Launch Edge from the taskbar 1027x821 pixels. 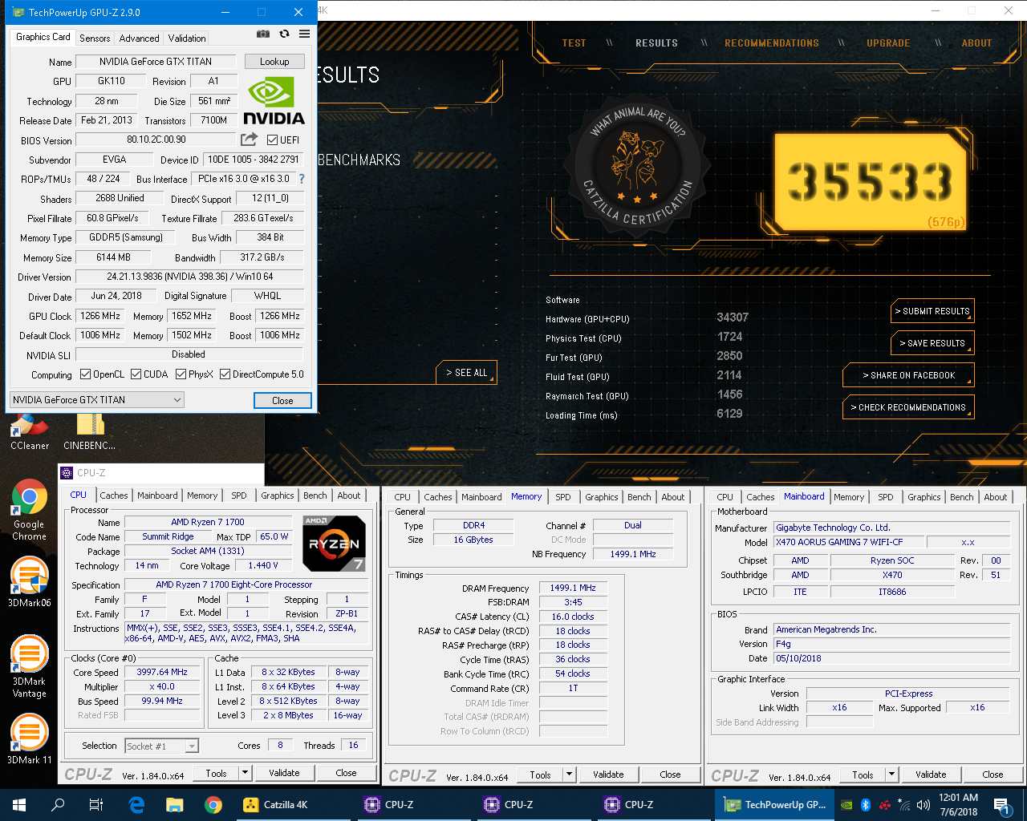[136, 805]
